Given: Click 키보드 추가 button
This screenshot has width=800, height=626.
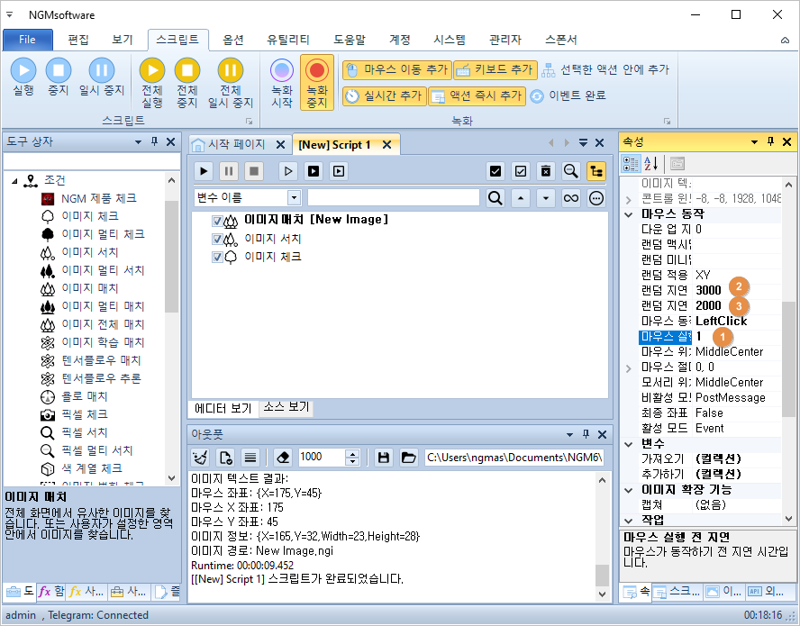Looking at the screenshot, I should click(495, 70).
